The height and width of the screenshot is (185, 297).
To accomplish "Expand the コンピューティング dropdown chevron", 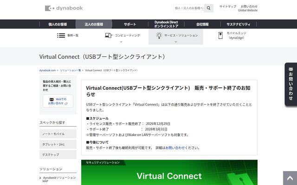I will click(x=121, y=42).
